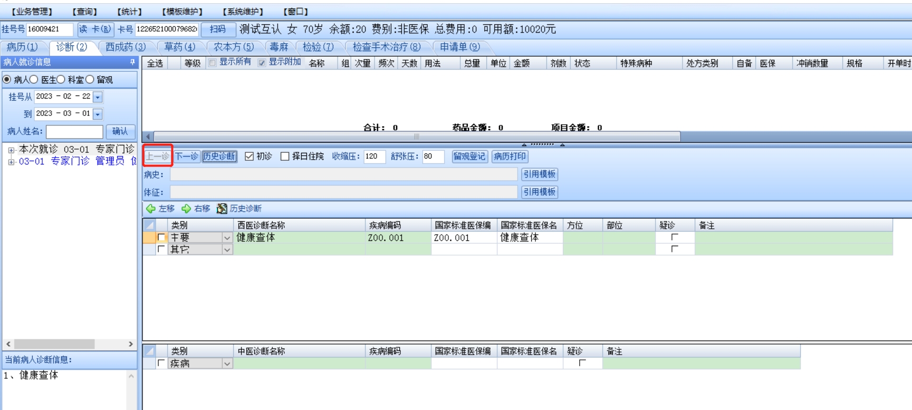Click the select-all corner of 西医诊断 grid

coord(150,225)
